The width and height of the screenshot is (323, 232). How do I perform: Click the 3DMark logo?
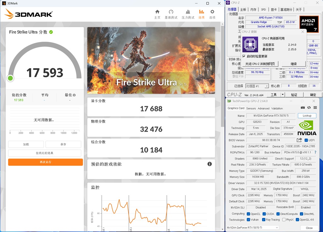click(29, 14)
